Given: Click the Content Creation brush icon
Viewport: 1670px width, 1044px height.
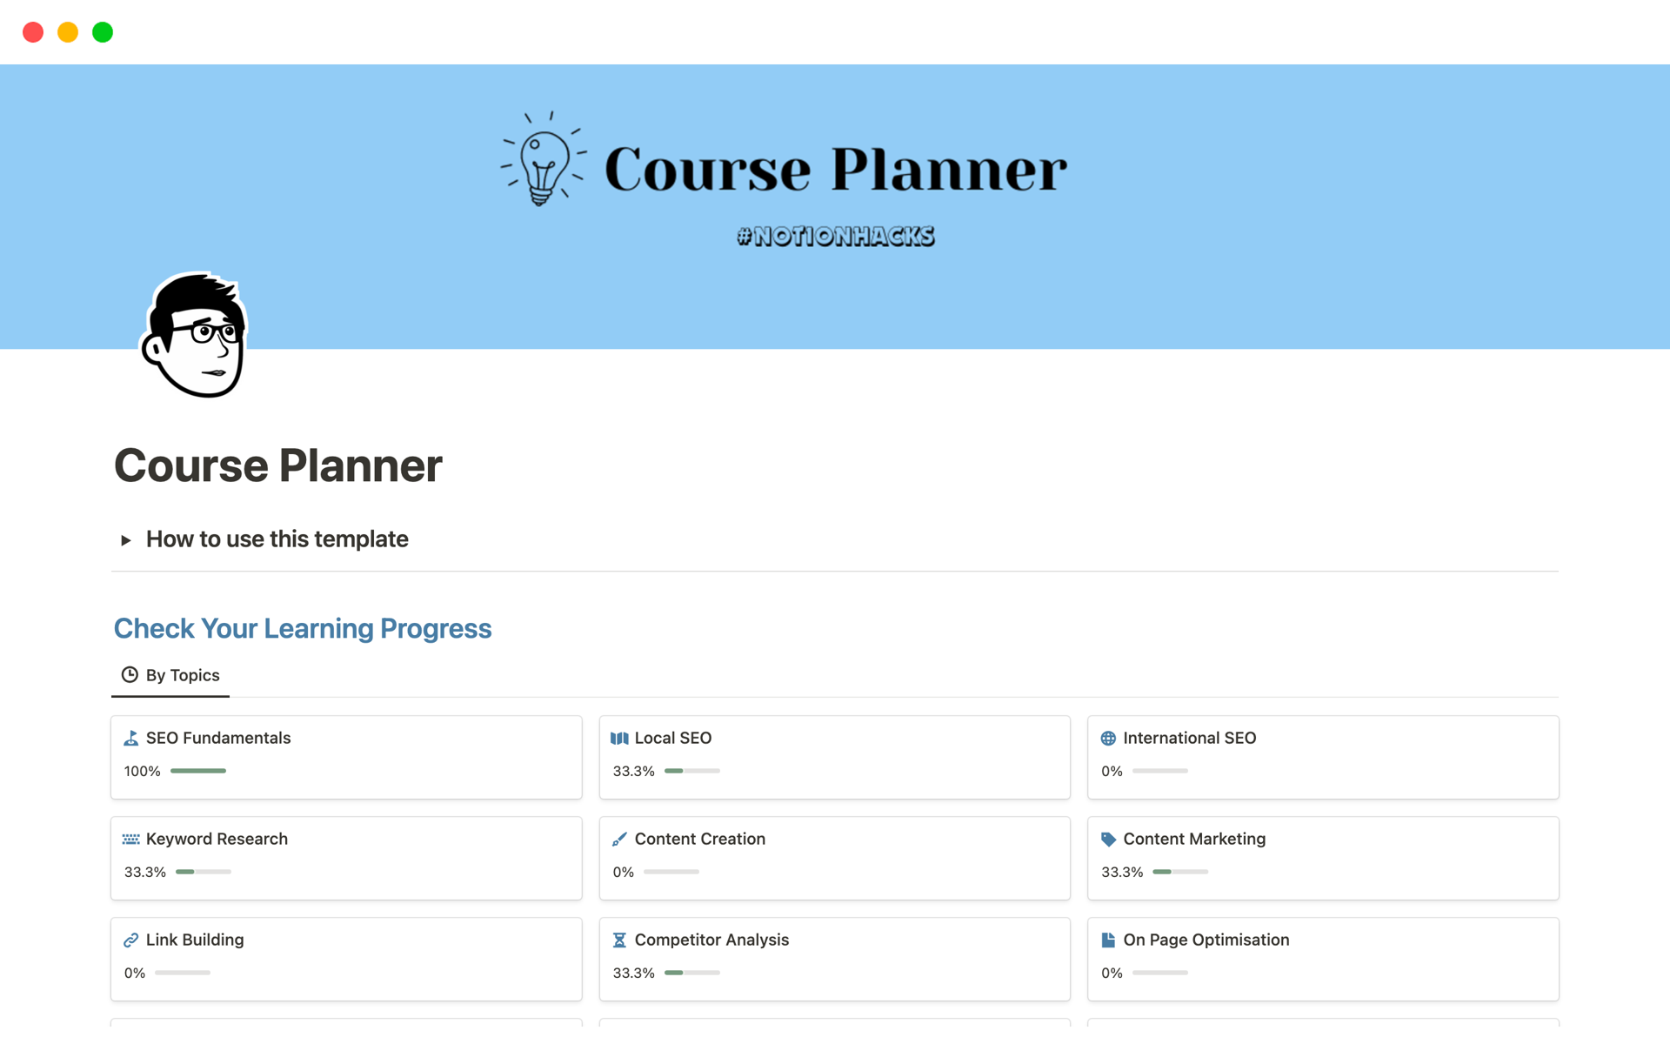Looking at the screenshot, I should pyautogui.click(x=619, y=840).
